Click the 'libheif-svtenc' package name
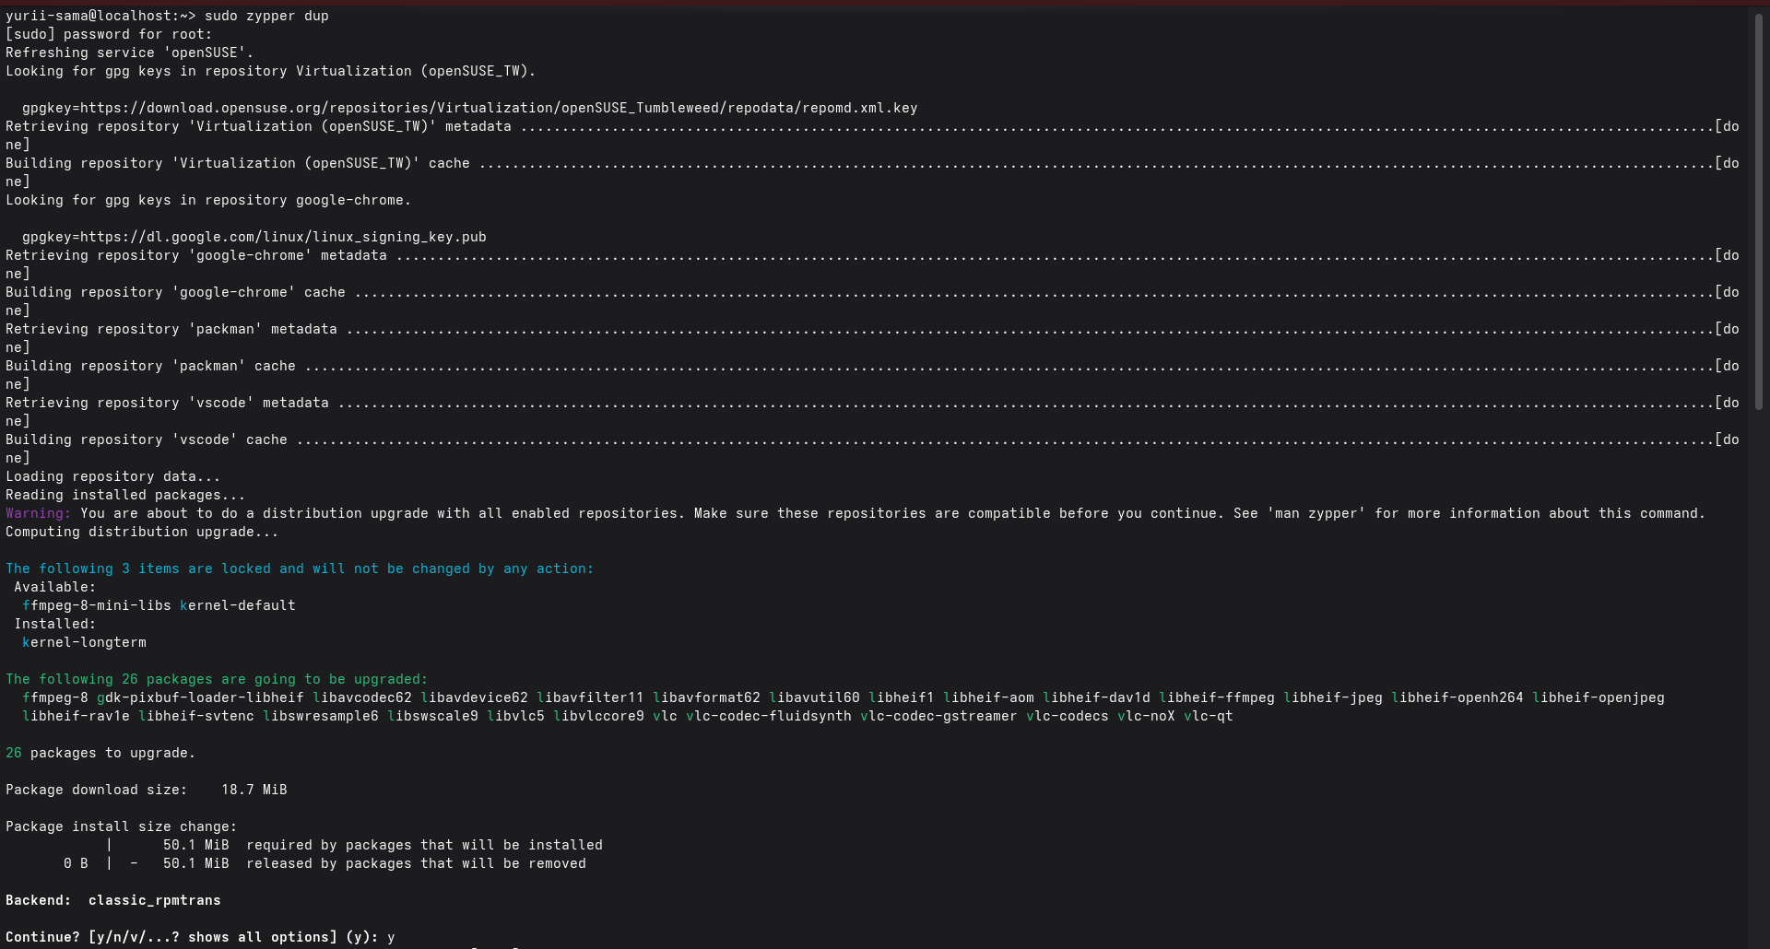This screenshot has height=949, width=1770. [196, 716]
